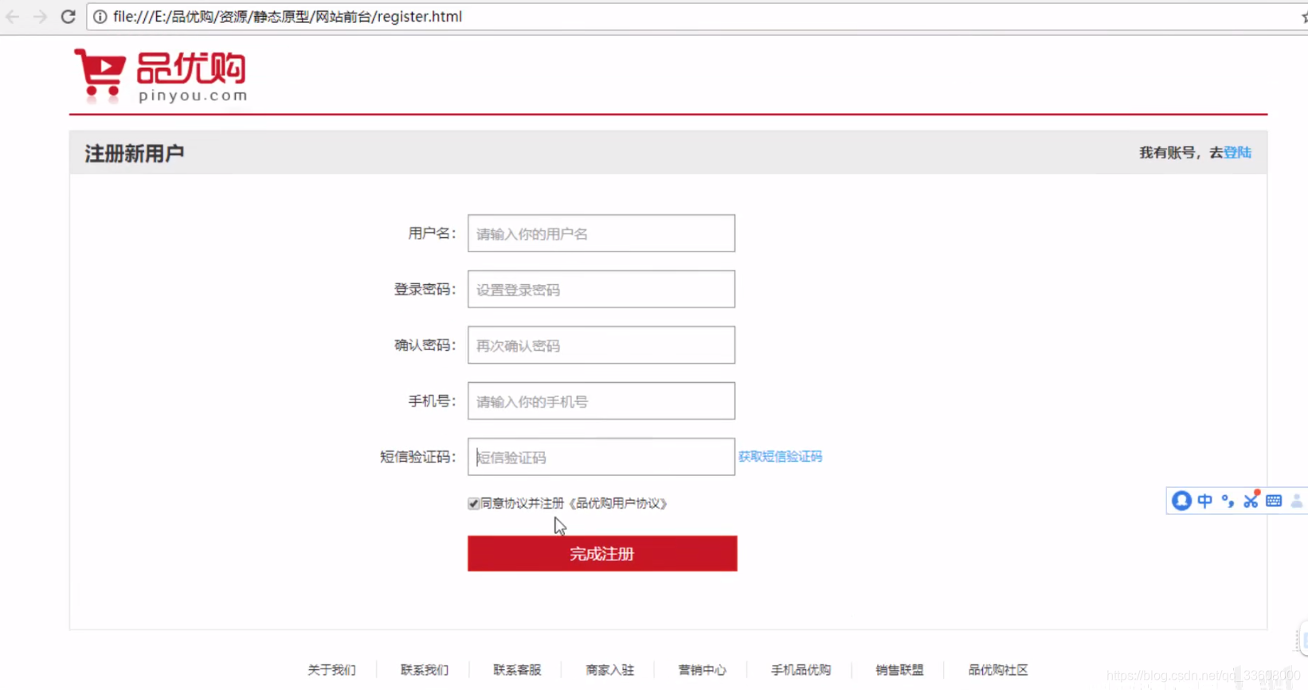Focus the 短信验证码 SMS code field
The image size is (1308, 690).
click(601, 457)
